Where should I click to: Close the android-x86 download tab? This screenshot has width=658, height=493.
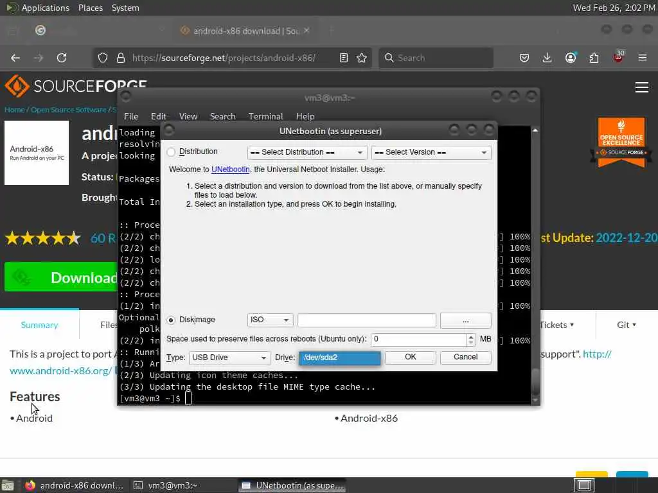click(x=307, y=31)
